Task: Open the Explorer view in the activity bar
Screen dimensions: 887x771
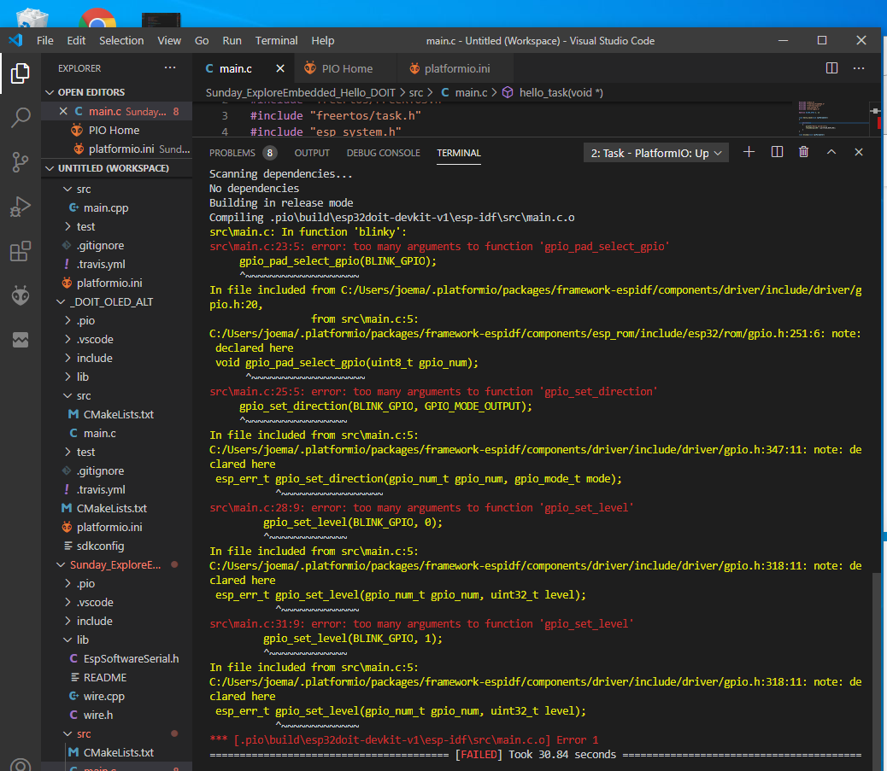Action: click(21, 73)
